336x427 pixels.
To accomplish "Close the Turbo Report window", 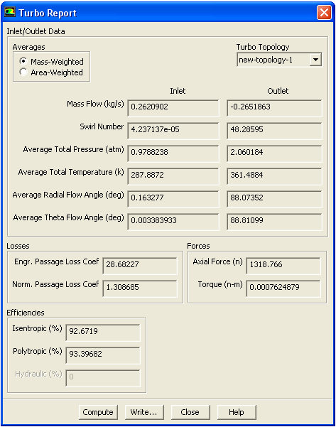I will tap(324, 13).
